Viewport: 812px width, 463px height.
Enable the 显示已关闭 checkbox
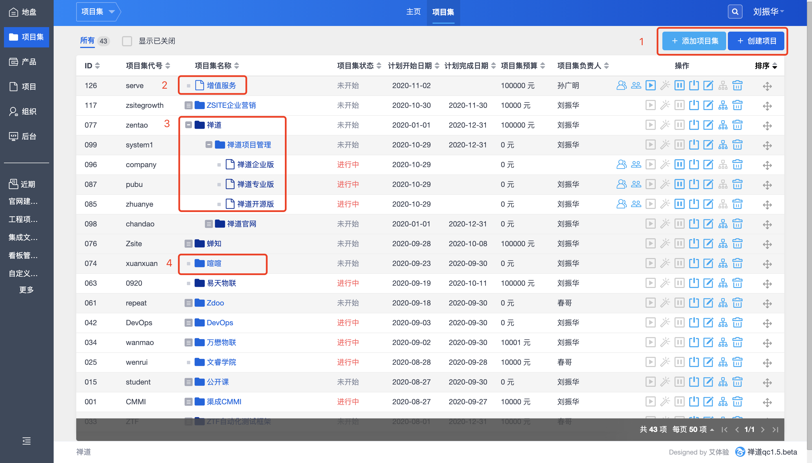(127, 41)
